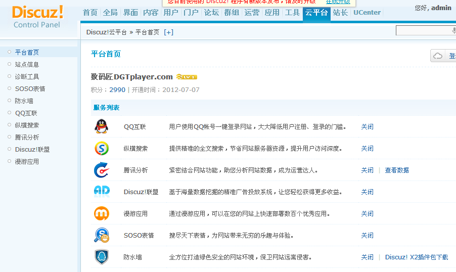Click 查看数据 link for 腾讯分析
The image size is (456, 272).
click(397, 170)
